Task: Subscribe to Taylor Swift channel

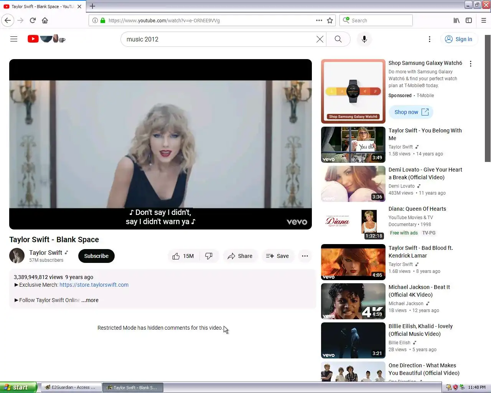Action: pyautogui.click(x=96, y=256)
